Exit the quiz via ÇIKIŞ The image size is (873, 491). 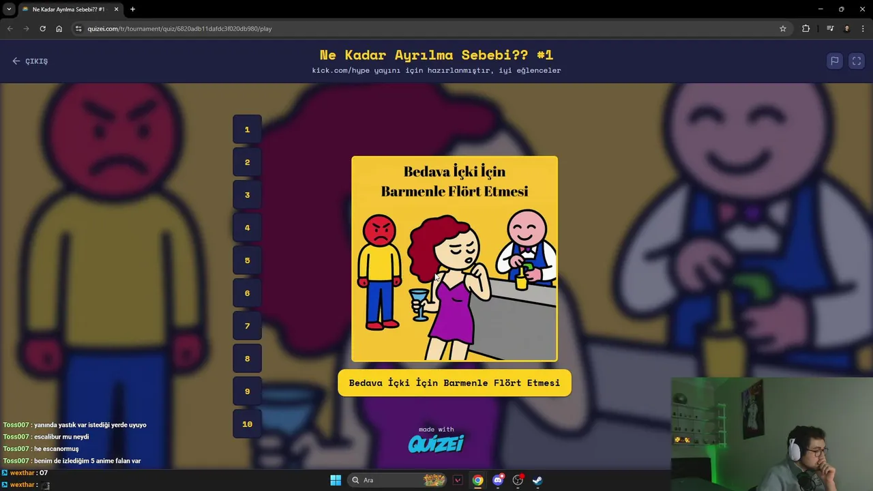[30, 61]
